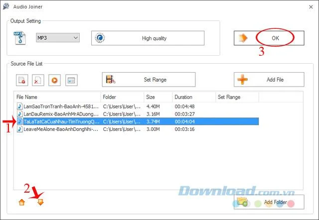Select the LamSaoTronTranh-BaoAnh file row

pyautogui.click(x=138, y=107)
